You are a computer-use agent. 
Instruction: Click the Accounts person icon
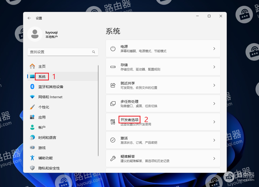click(32, 127)
